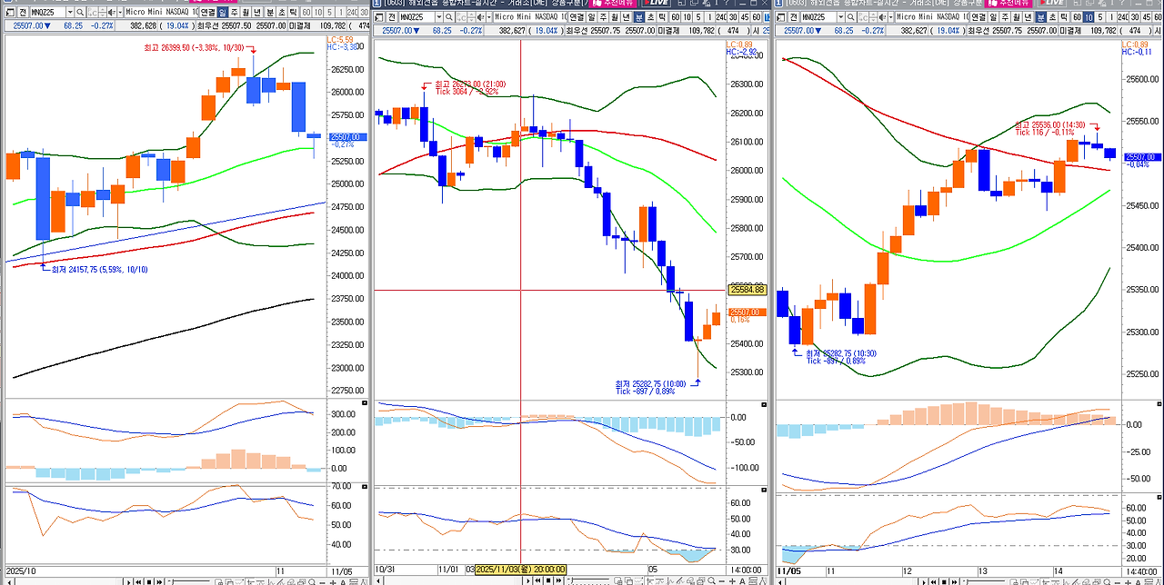Open symbol search magnifier in left chart
The width and height of the screenshot is (1164, 585).
pyautogui.click(x=80, y=13)
